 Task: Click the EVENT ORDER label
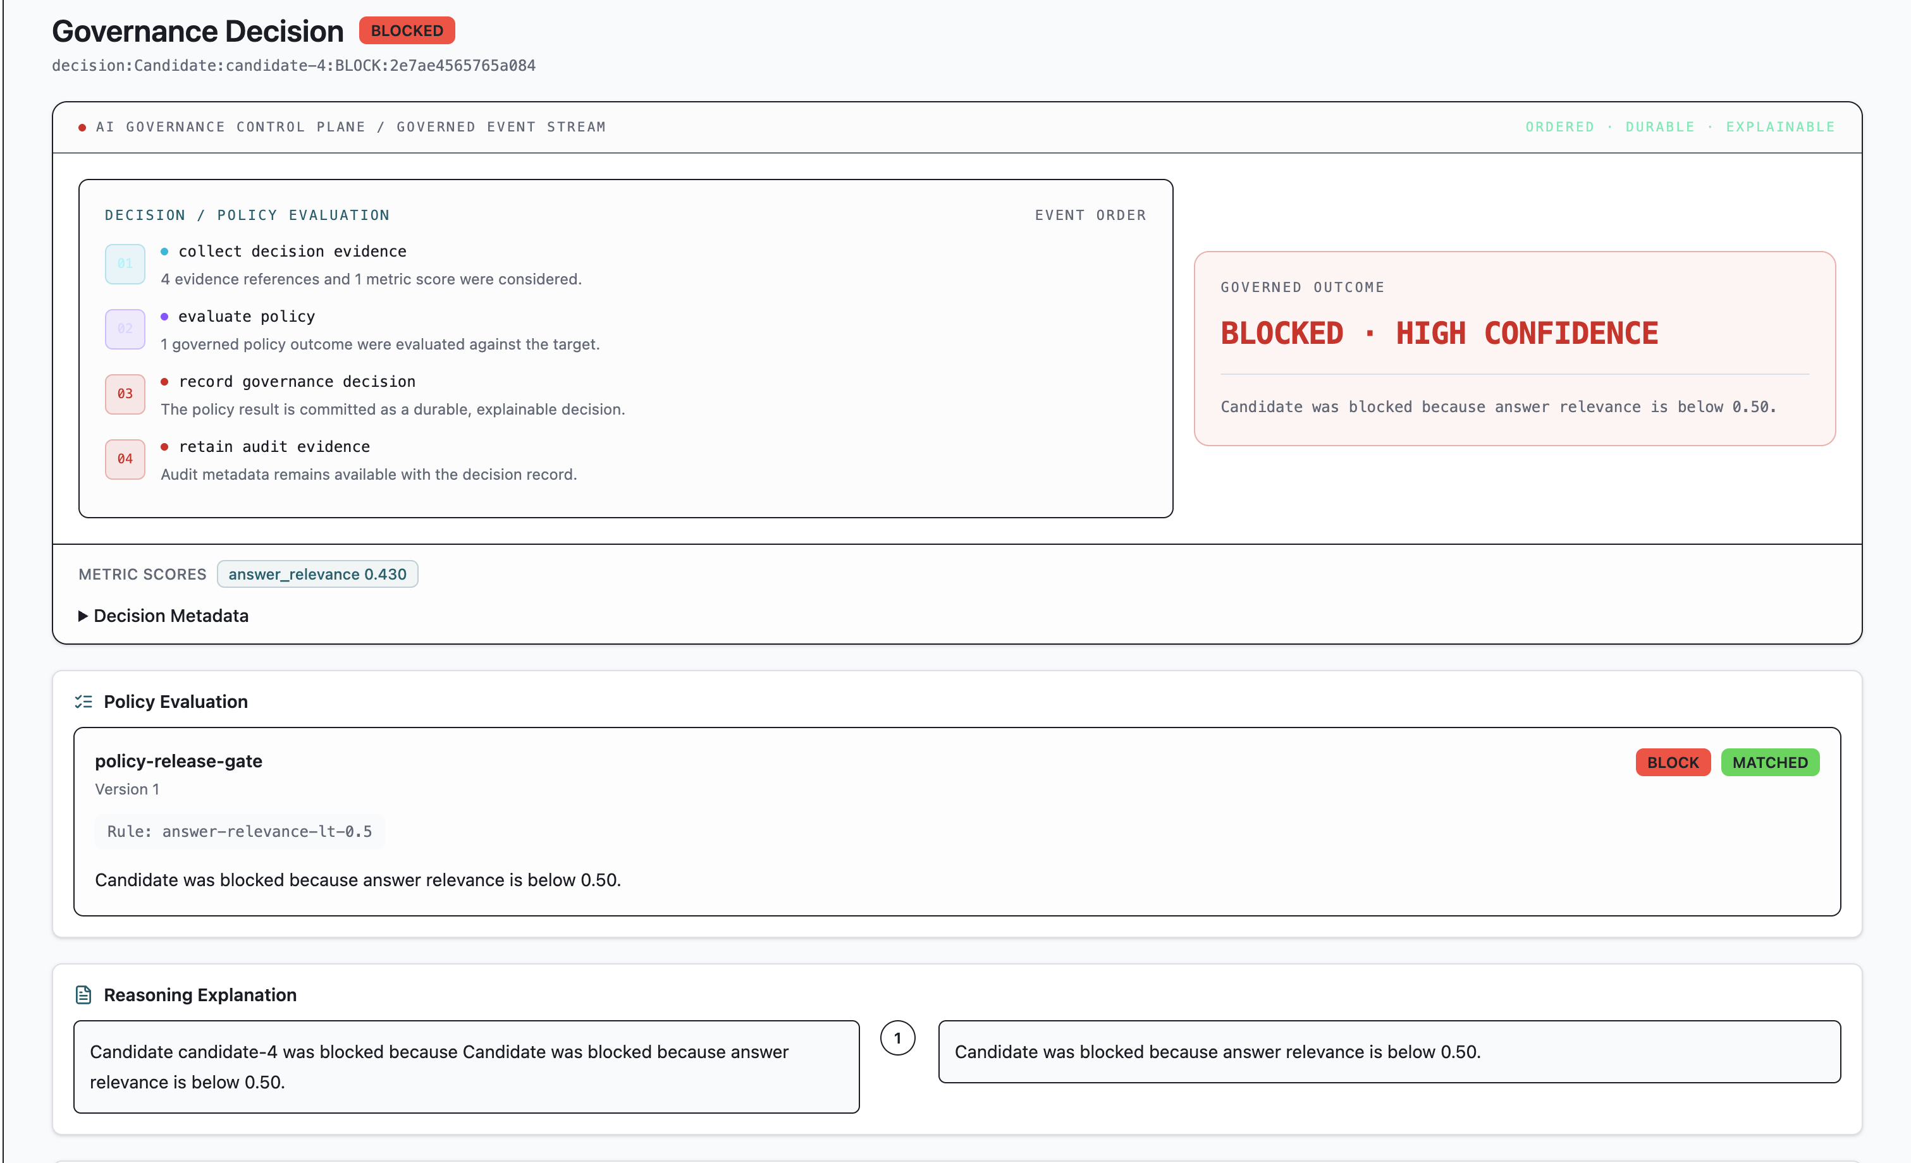[x=1090, y=215]
